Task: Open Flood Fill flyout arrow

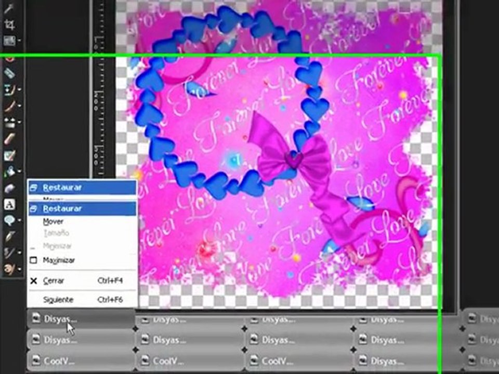Action: 19,172
